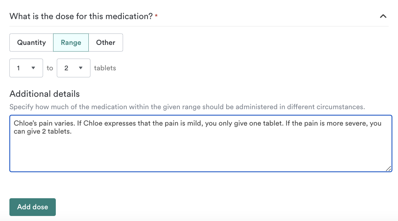Viewport: 398px width, 221px height.
Task: Click the Additional details label
Action: click(x=45, y=94)
